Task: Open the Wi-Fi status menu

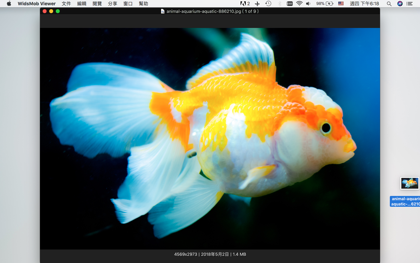Action: click(x=299, y=4)
